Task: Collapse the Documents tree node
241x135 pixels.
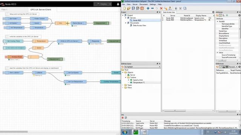Action: (125, 23)
